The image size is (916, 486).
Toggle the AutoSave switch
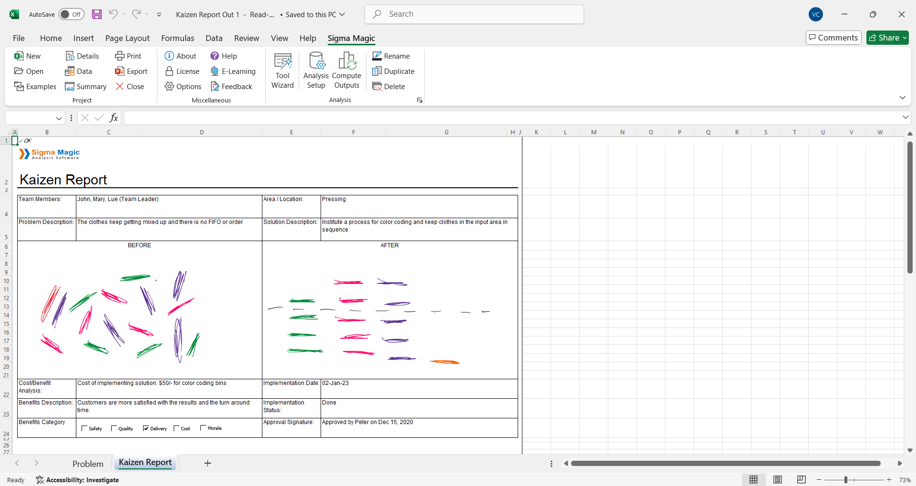coord(72,14)
